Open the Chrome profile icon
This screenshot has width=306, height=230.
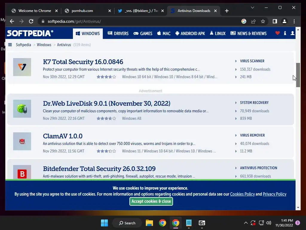coord(284,21)
